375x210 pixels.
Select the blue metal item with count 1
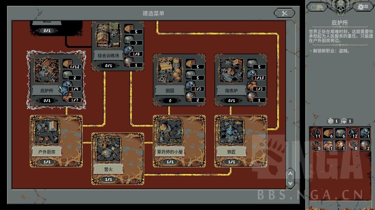click(x=365, y=133)
